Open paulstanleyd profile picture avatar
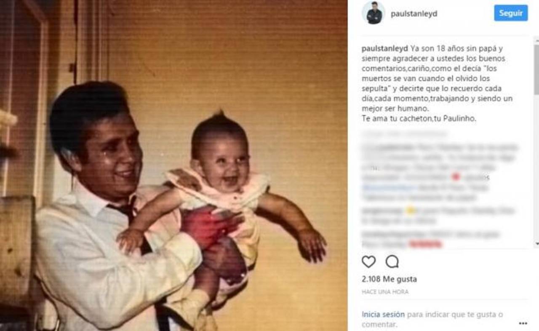 [x=374, y=13]
